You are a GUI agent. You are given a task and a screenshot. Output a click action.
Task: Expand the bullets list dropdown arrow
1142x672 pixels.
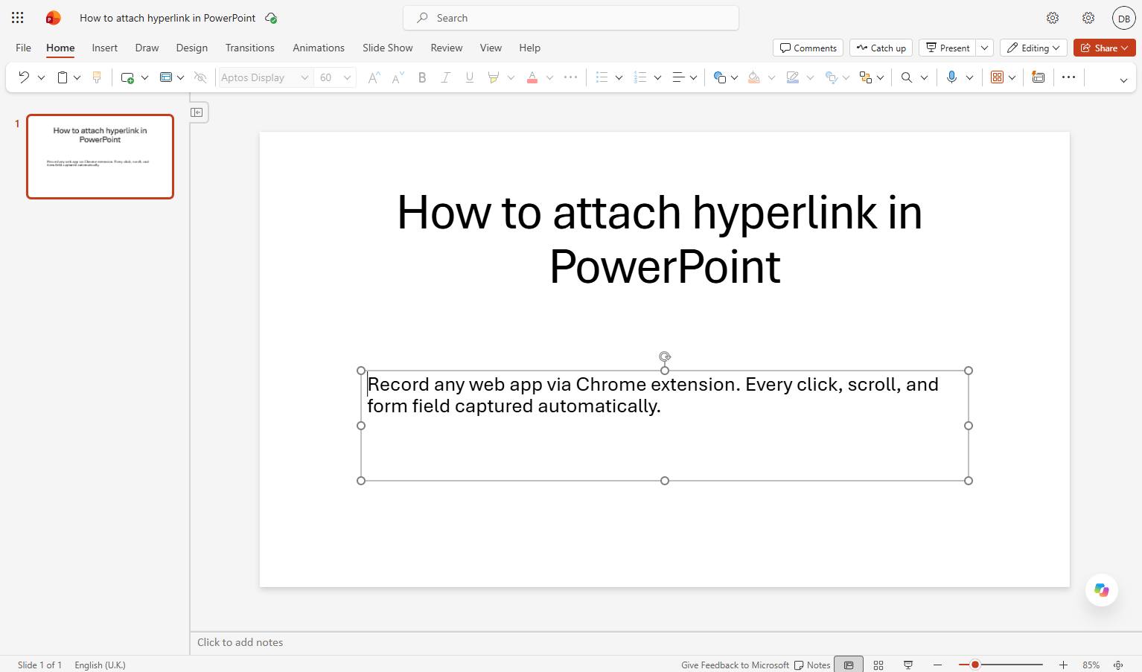tap(619, 77)
